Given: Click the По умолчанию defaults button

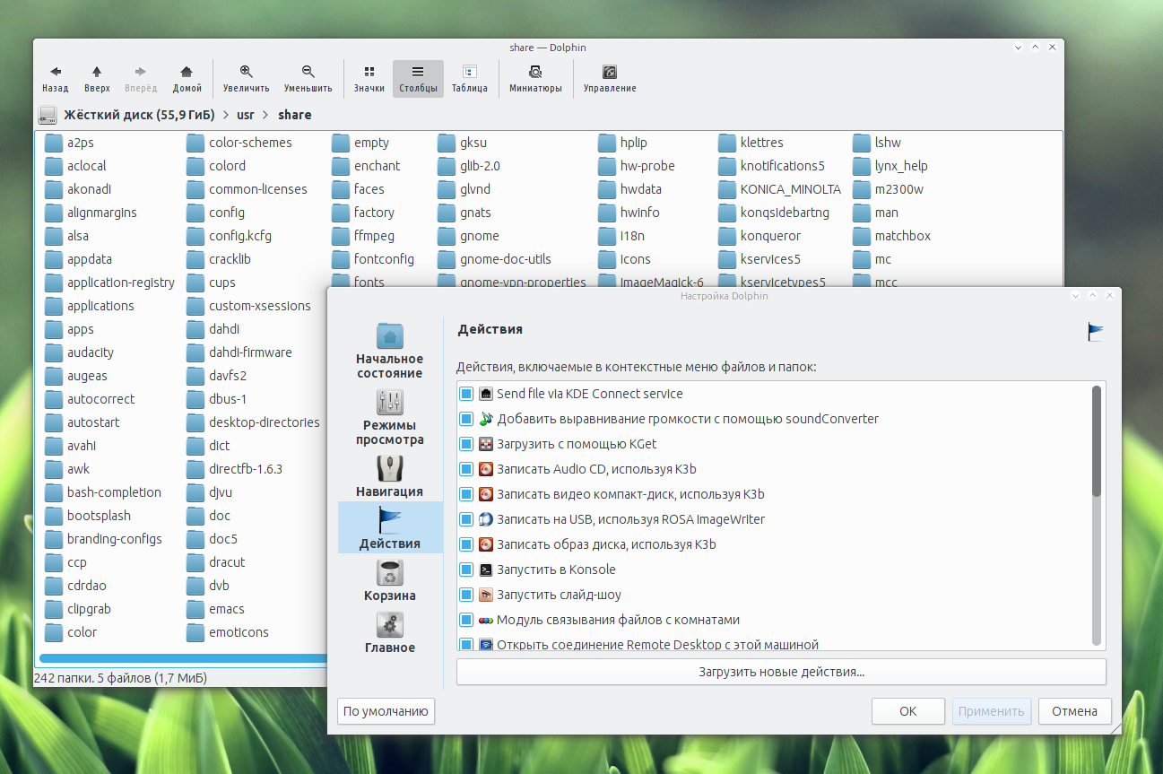Looking at the screenshot, I should tap(386, 711).
